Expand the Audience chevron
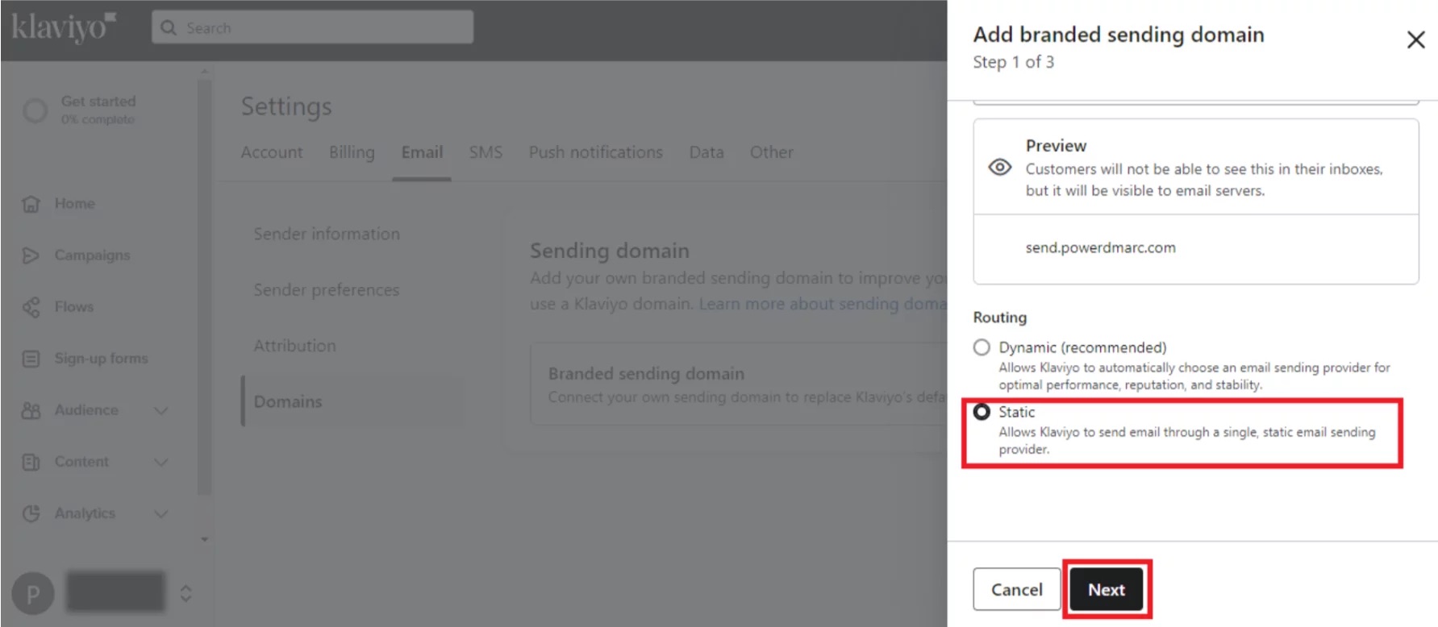1438x627 pixels. (161, 410)
